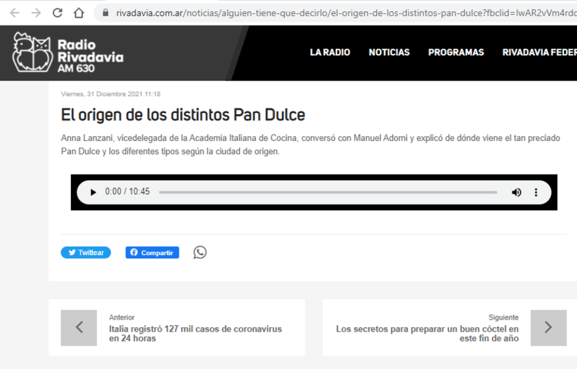The height and width of the screenshot is (369, 577).
Task: Mute the audio player volume
Action: click(516, 192)
